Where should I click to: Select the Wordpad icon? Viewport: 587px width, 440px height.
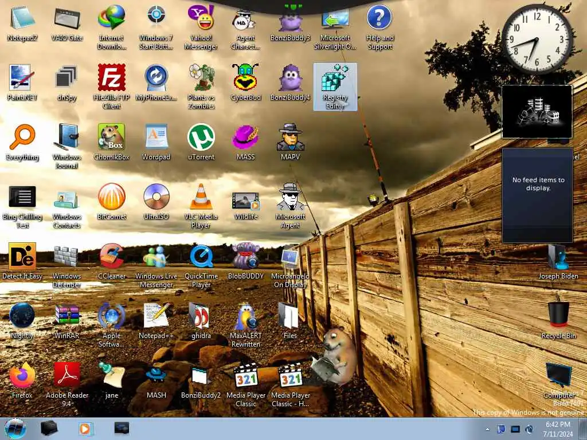click(156, 143)
